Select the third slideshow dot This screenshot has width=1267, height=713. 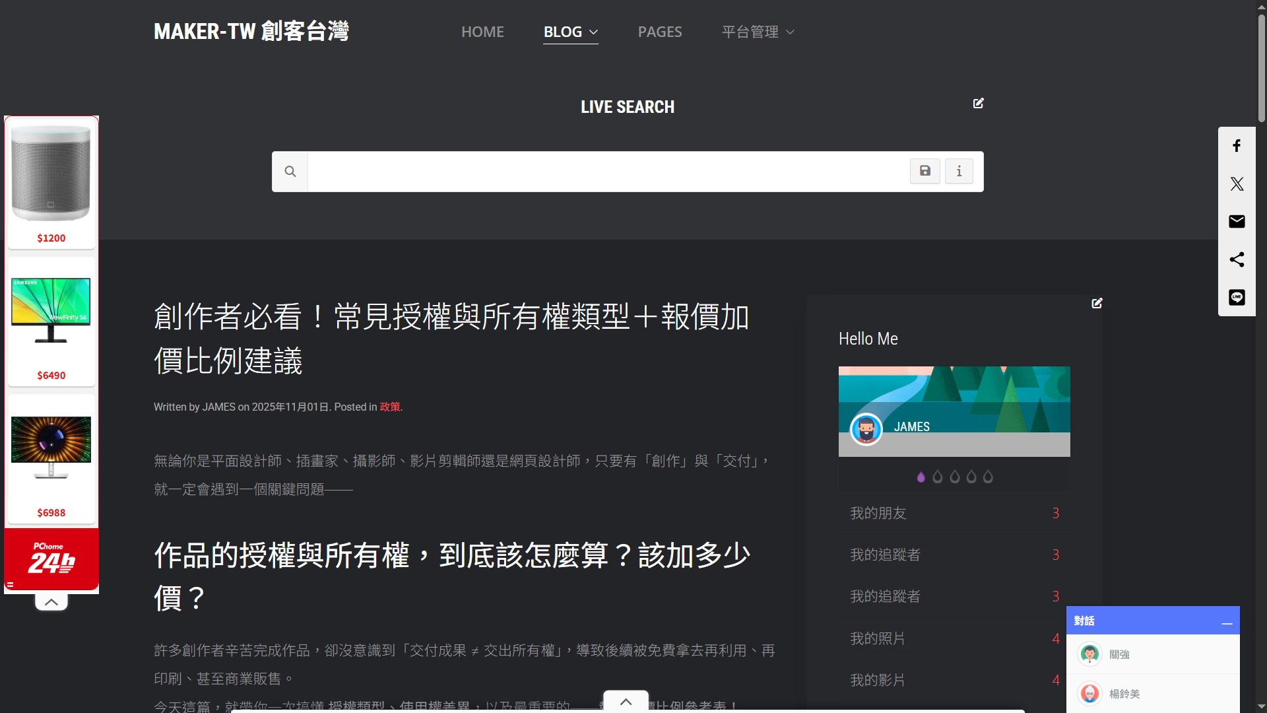tap(955, 477)
